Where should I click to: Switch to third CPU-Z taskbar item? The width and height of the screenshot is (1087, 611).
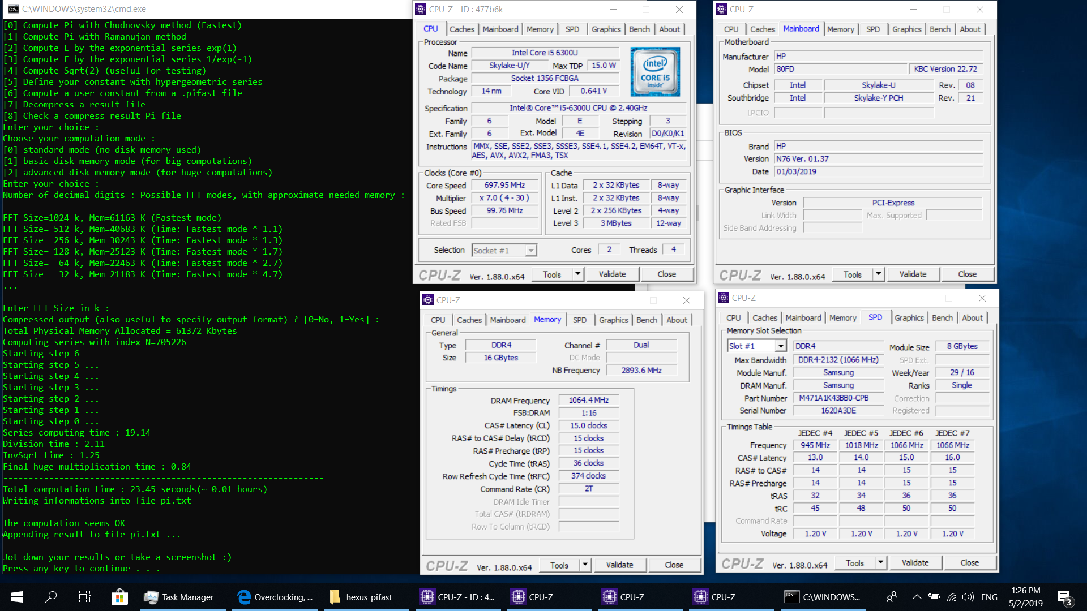tap(640, 597)
